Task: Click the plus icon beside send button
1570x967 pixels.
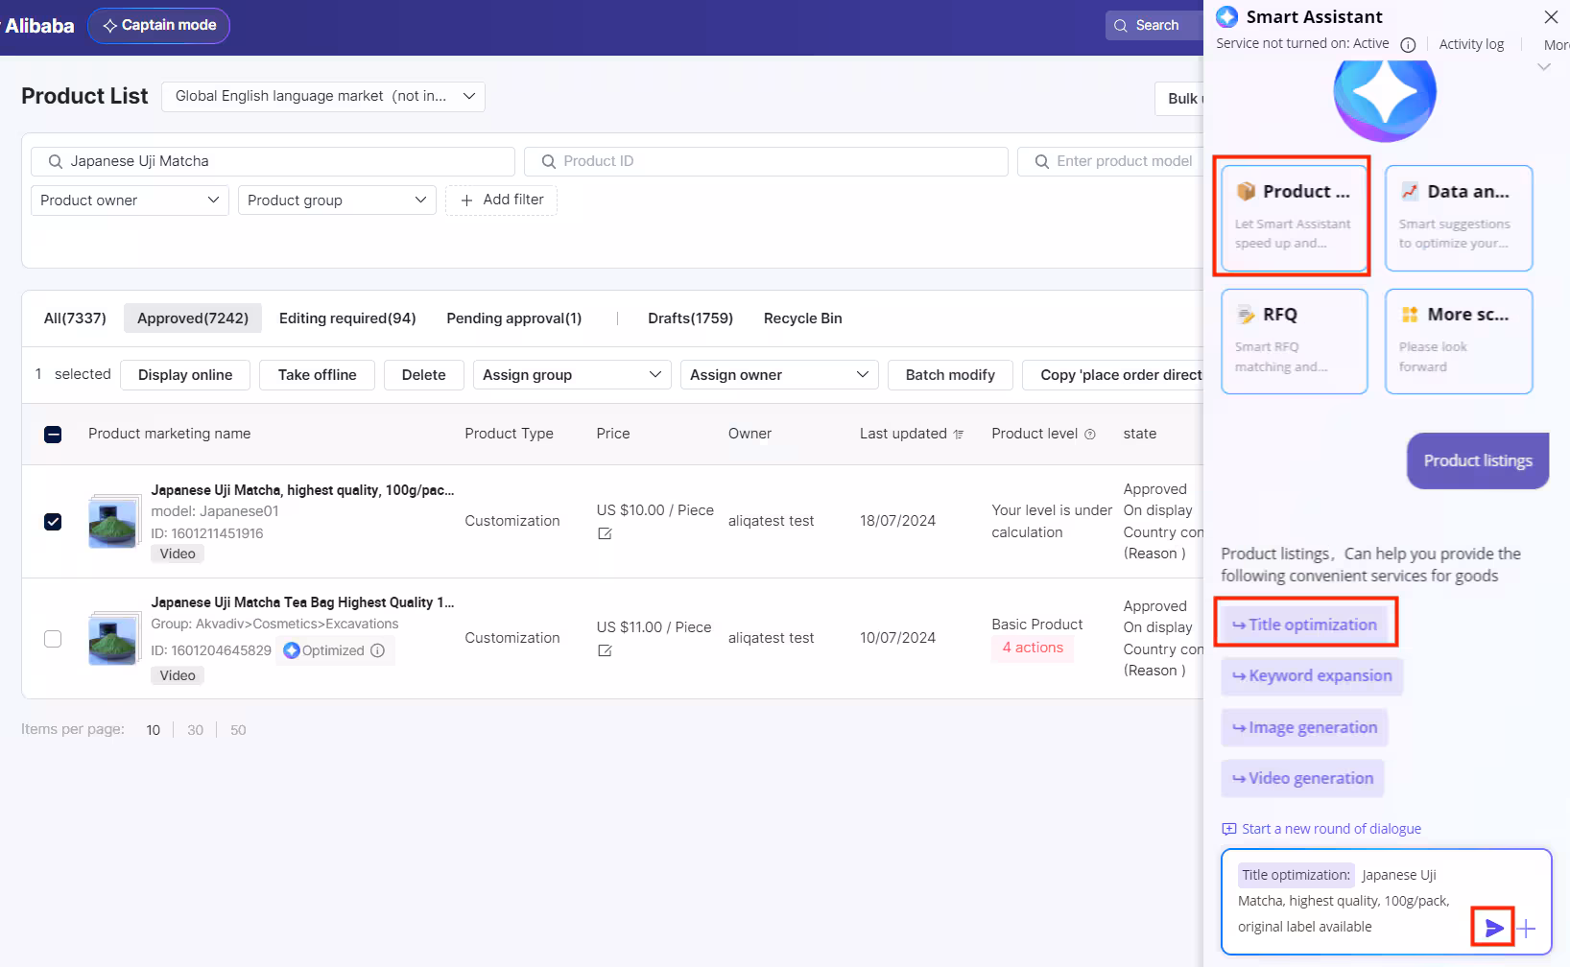Action: (x=1527, y=929)
